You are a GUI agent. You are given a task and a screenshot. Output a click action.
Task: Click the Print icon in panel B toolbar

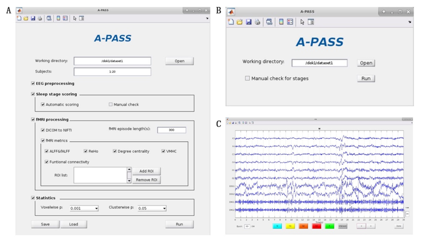(257, 22)
